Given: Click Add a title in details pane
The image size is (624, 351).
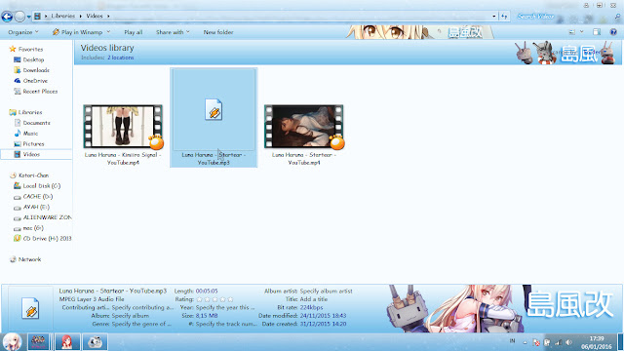Looking at the screenshot, I should point(314,299).
